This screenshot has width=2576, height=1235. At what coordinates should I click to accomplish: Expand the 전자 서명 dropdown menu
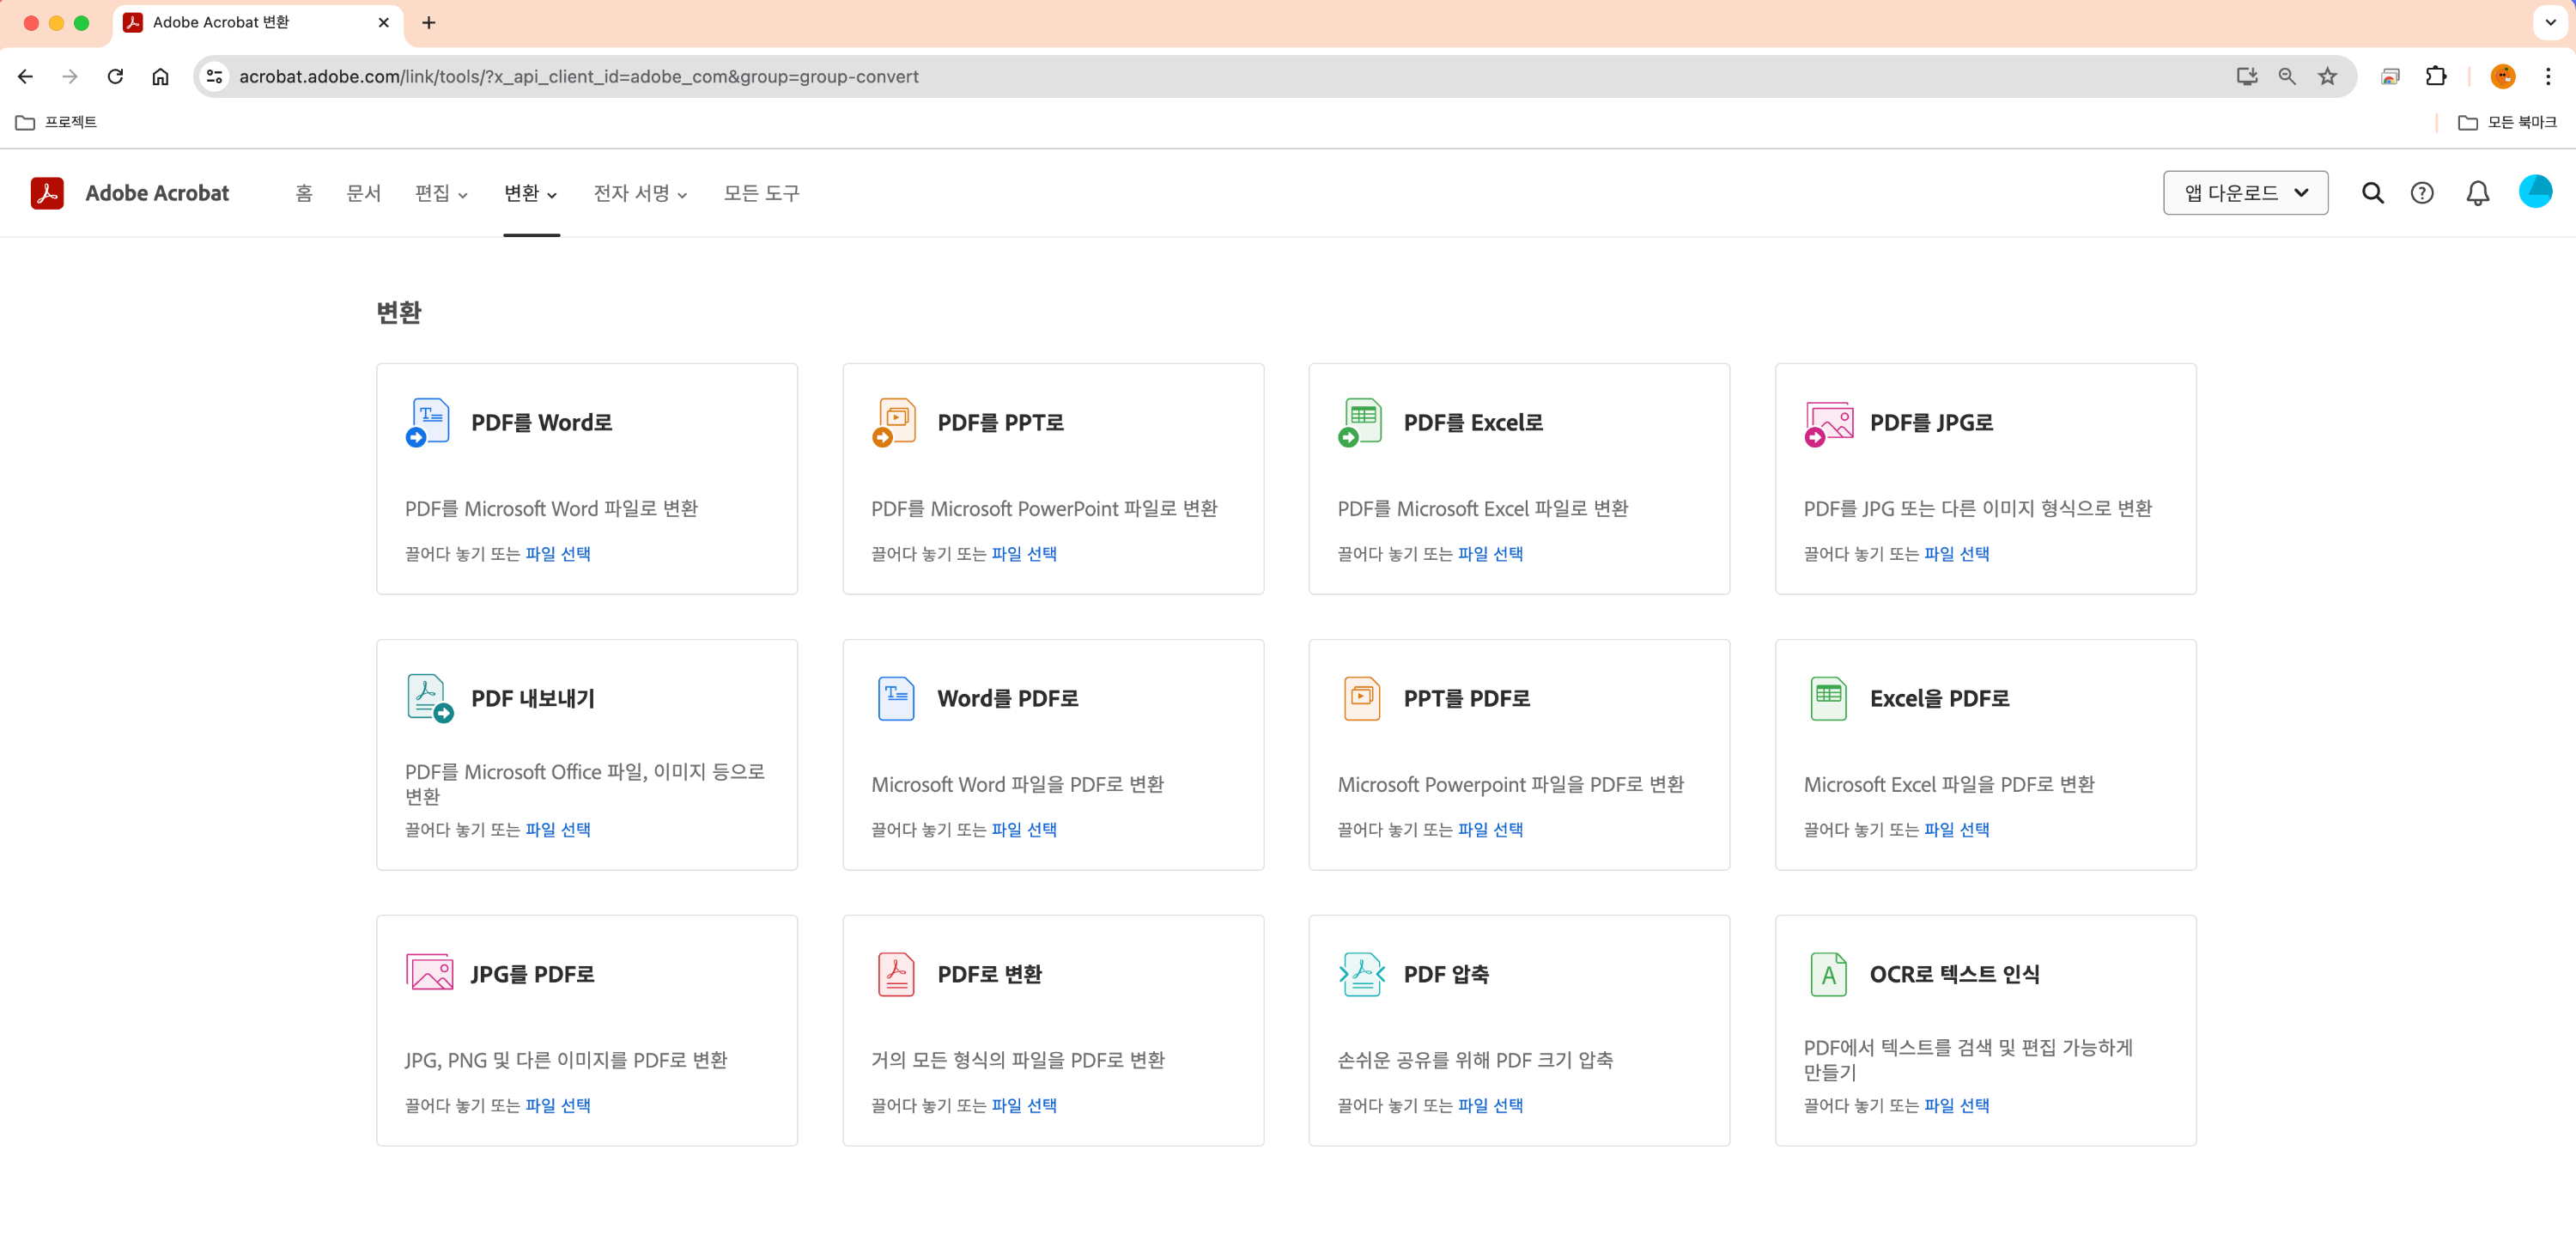(x=640, y=193)
